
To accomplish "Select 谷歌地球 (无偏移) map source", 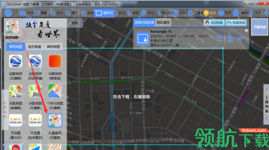I will tap(16, 67).
